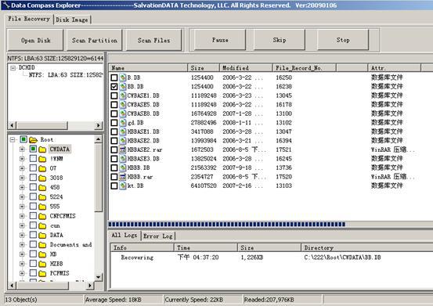Click the MBBB.rar archive icon
The image size is (433, 306).
[x=123, y=177]
